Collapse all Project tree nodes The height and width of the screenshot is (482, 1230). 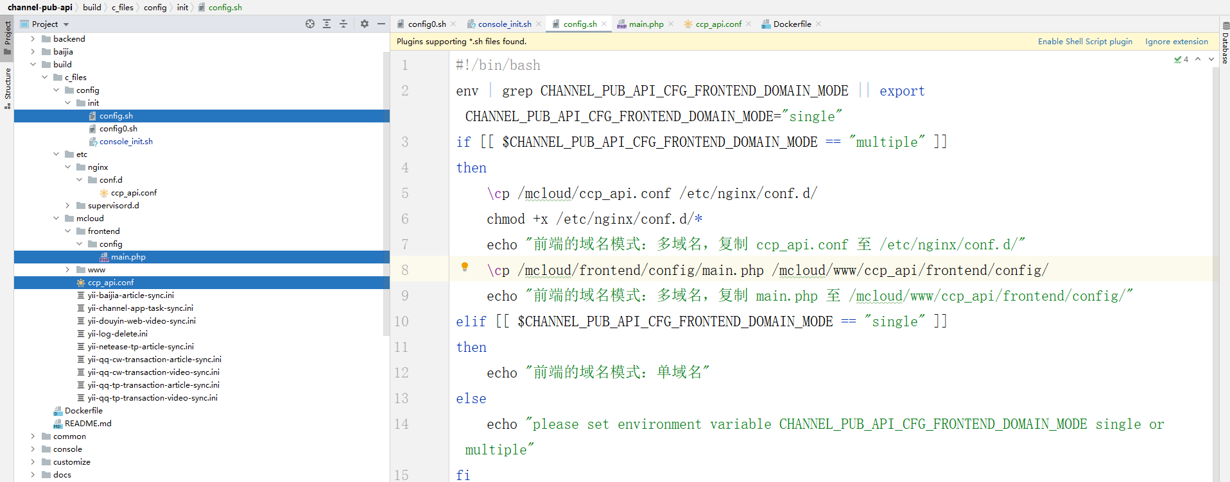[x=343, y=24]
